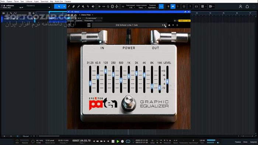Screen dimensions: 258x145
Task: Open the Old School Line 7 Cab preset list
Action: coord(126,25)
